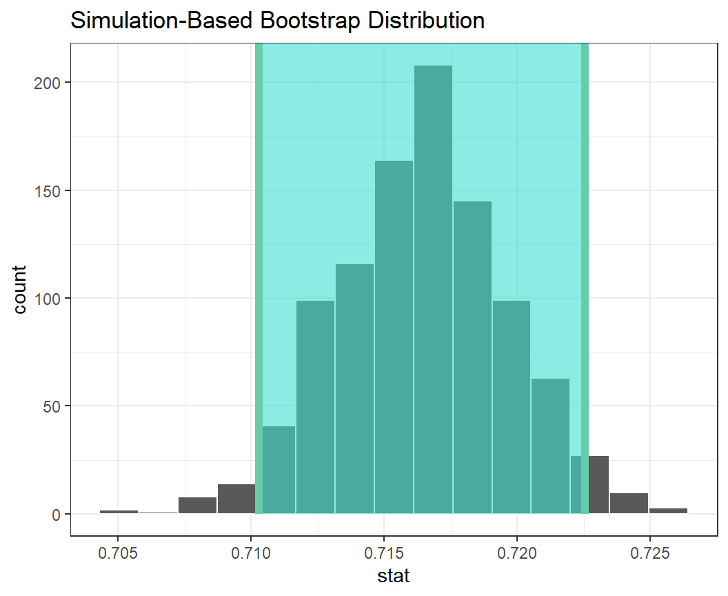728x596 pixels.
Task: Click the grey bar just left of 0.710
Action: tap(236, 499)
